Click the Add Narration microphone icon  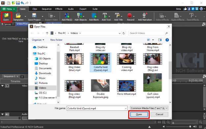145,15
